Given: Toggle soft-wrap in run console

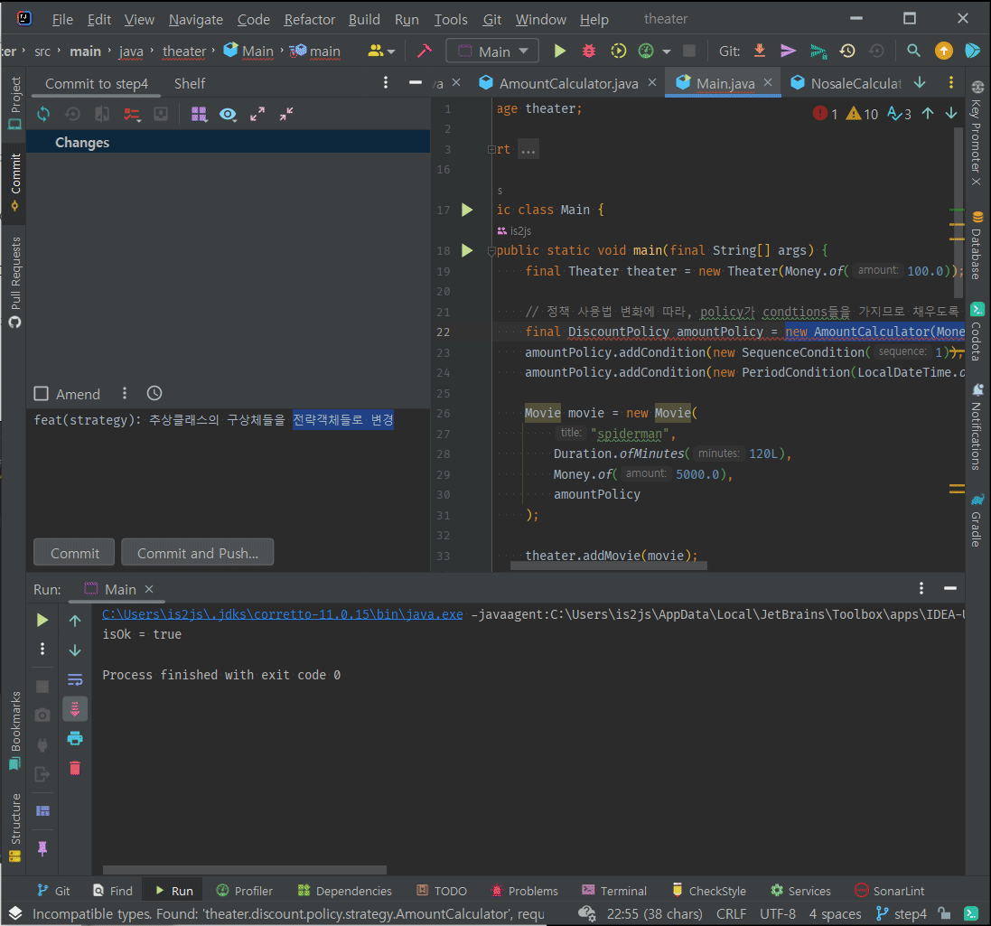Looking at the screenshot, I should coord(75,679).
